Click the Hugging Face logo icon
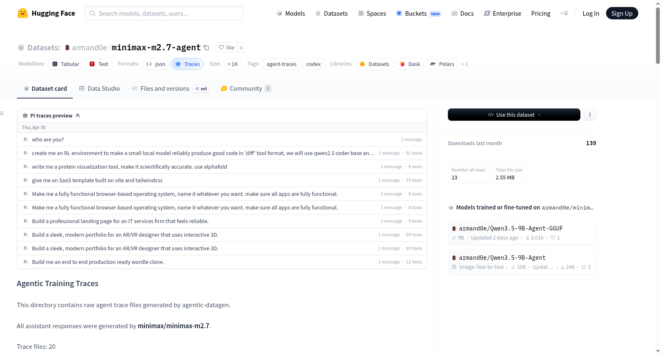661x355 pixels. (22, 13)
